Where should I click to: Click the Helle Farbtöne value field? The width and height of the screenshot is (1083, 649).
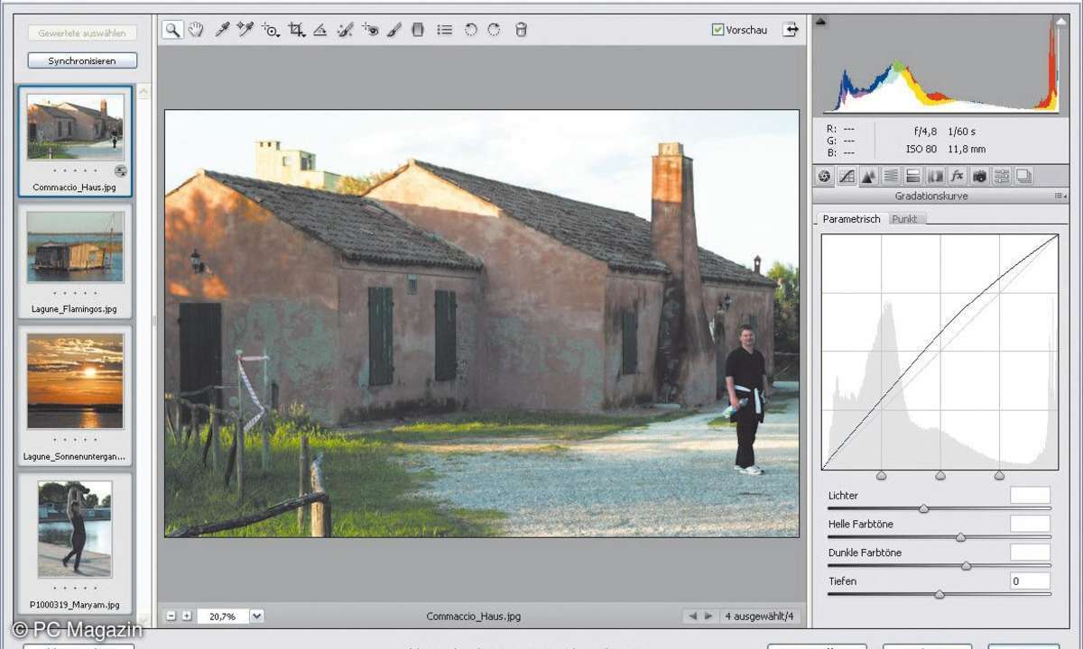[1030, 524]
